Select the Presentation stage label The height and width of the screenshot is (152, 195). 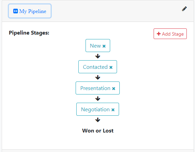pyautogui.click(x=95, y=88)
